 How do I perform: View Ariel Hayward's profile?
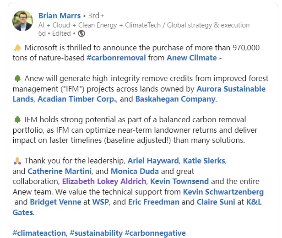click(153, 161)
